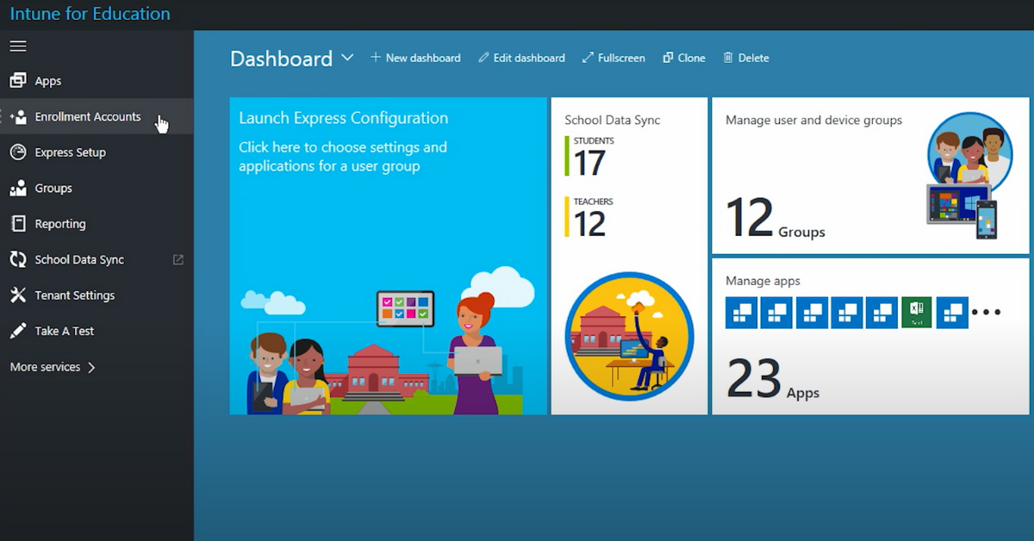
Task: Click the Intune for Education title
Action: point(90,14)
